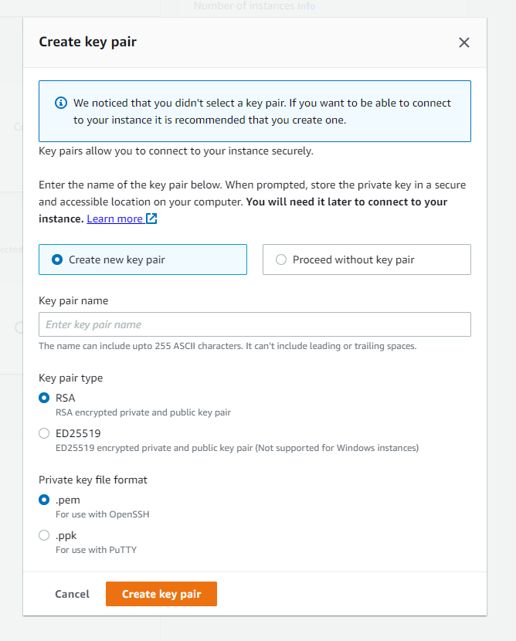Open the Learn more link

(x=114, y=219)
